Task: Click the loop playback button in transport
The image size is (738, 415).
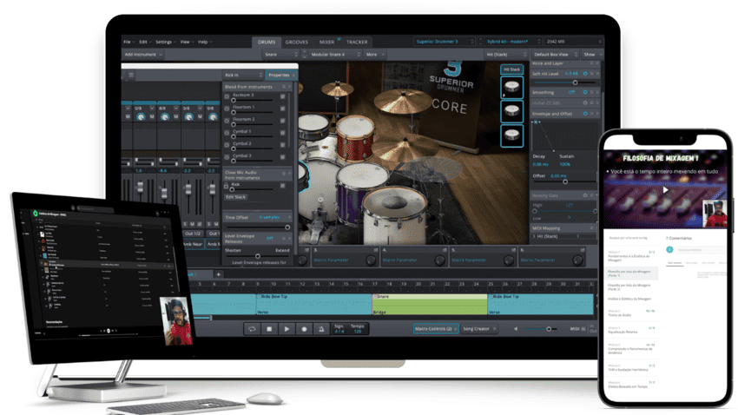Action: coord(252,329)
